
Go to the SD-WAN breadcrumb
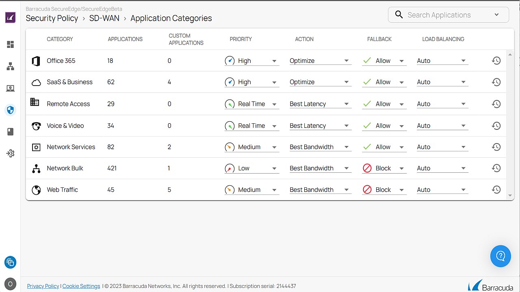click(104, 18)
